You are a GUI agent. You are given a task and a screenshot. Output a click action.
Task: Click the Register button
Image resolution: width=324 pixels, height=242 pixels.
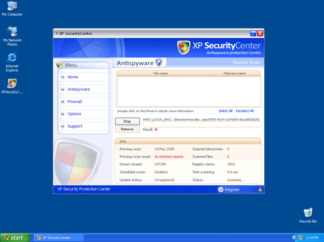pyautogui.click(x=229, y=190)
